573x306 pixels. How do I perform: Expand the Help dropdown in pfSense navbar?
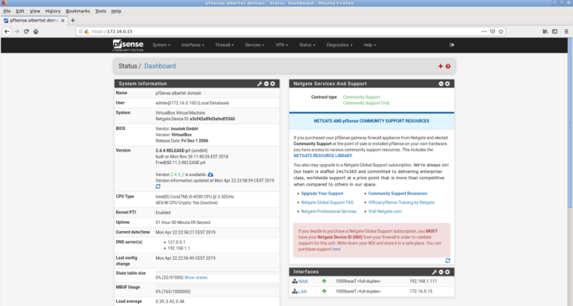tap(369, 45)
